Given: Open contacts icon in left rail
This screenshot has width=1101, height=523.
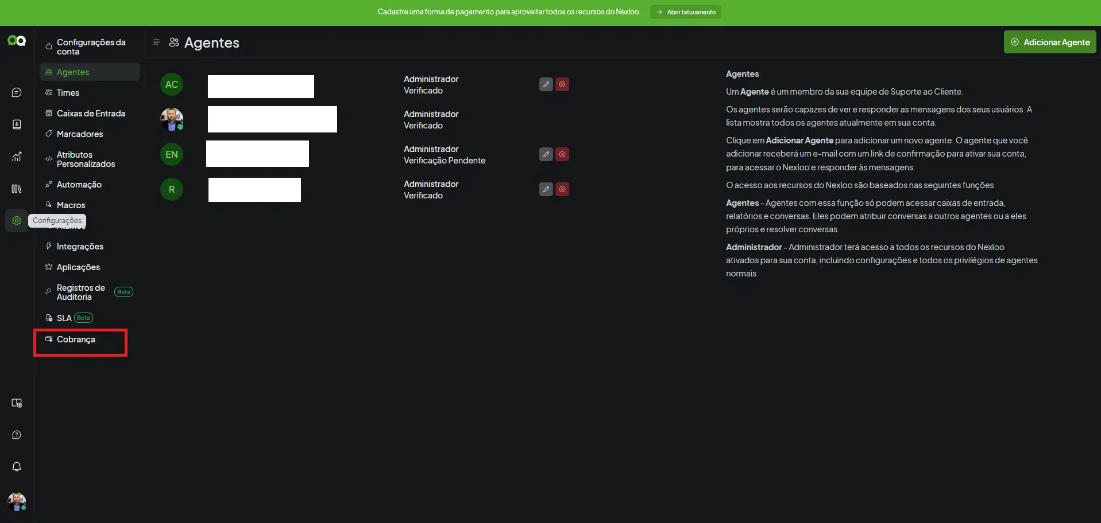Looking at the screenshot, I should point(17,124).
